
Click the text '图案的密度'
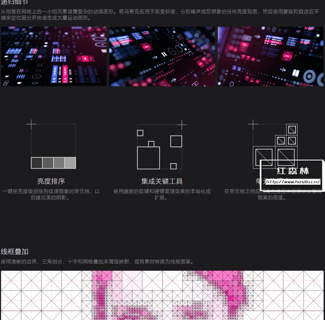coord(270,197)
